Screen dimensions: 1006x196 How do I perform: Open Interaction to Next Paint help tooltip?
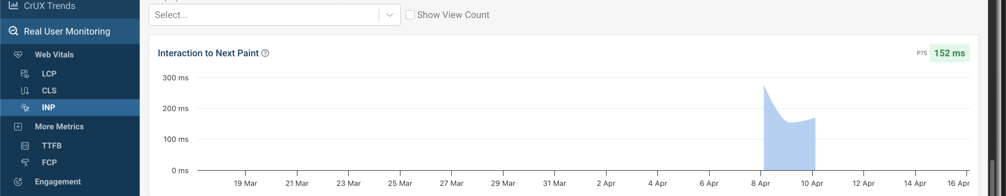tap(265, 53)
